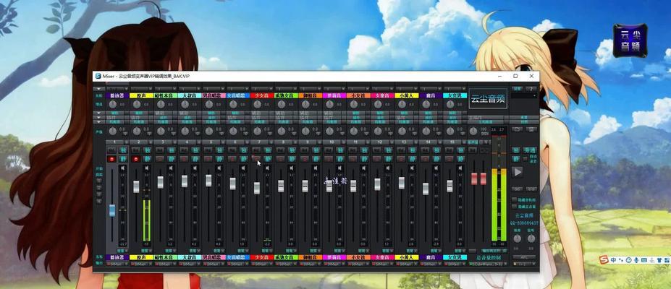The image size is (671, 289).
Task: Toggle record arm on channel 1 播放器
Action: coord(112,159)
